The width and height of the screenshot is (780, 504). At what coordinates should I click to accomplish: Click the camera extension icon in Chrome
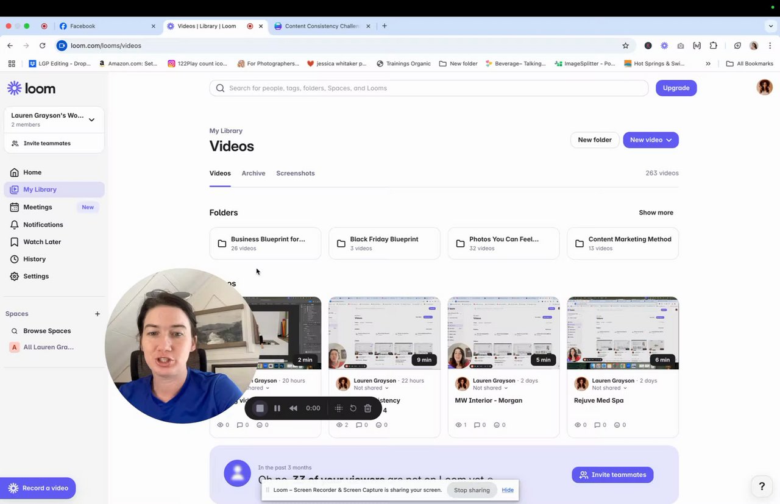[x=681, y=46]
